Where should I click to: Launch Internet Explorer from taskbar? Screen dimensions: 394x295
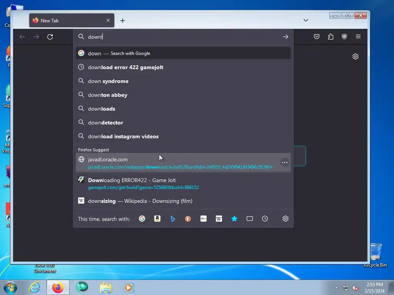(34, 287)
